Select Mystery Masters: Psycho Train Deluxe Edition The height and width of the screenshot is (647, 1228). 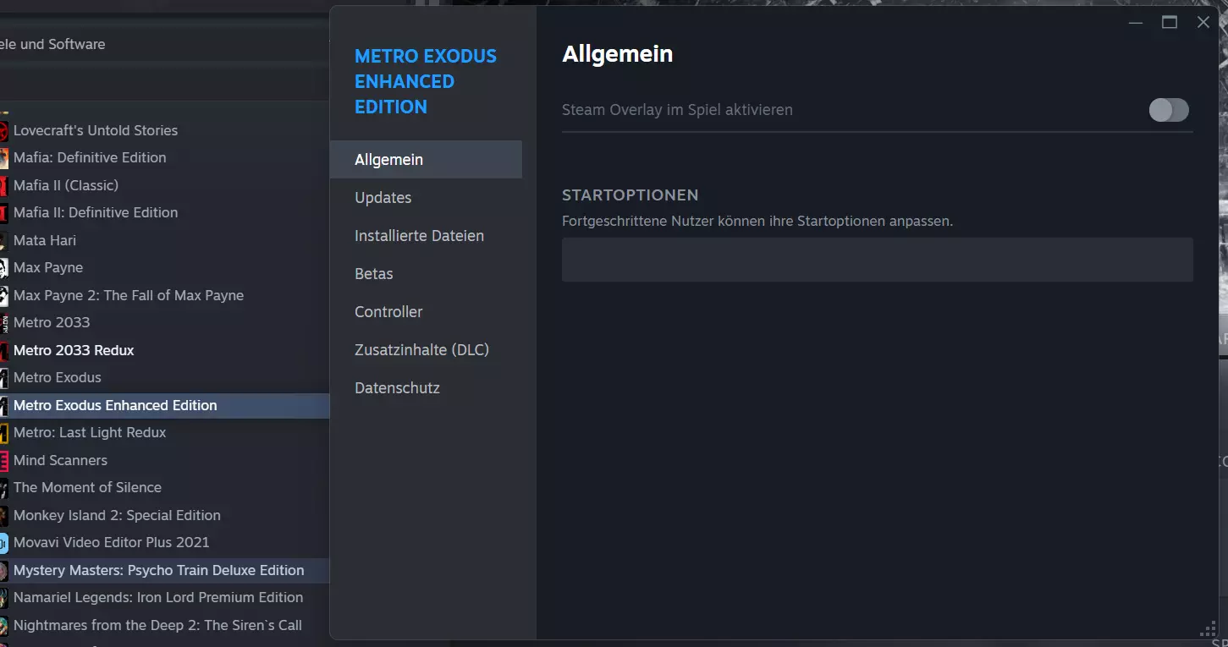click(x=164, y=570)
